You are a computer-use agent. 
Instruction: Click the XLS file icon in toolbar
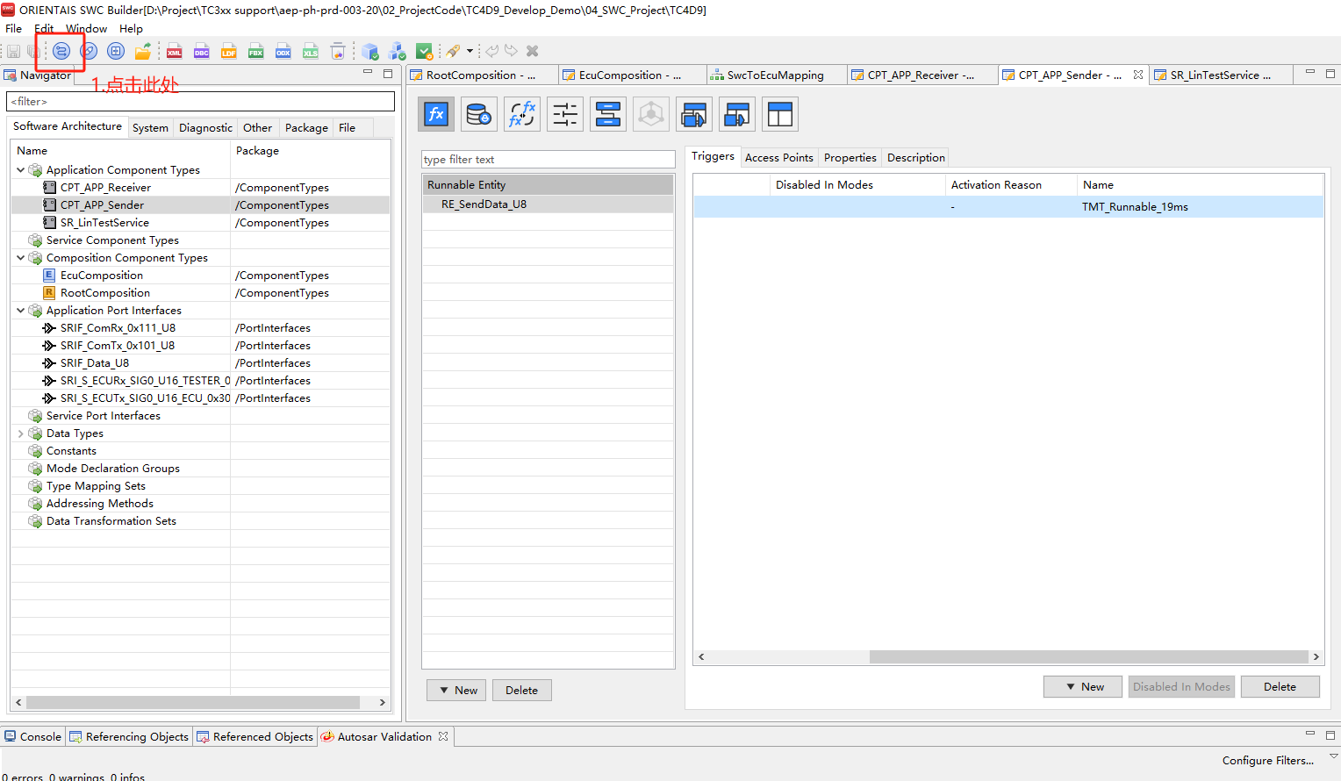pyautogui.click(x=311, y=52)
